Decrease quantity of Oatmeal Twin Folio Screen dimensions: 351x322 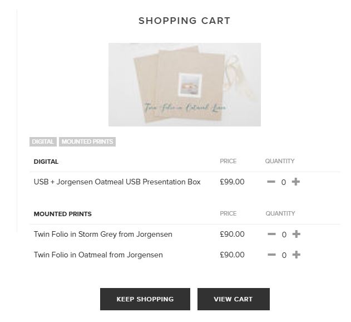(271, 255)
